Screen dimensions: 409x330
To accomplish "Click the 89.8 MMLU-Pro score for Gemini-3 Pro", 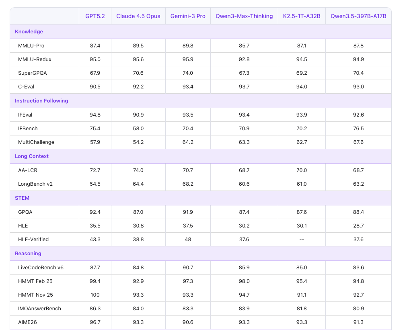I will [188, 45].
